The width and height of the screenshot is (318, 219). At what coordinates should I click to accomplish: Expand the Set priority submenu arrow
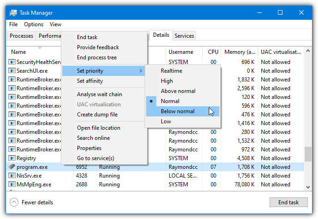141,71
